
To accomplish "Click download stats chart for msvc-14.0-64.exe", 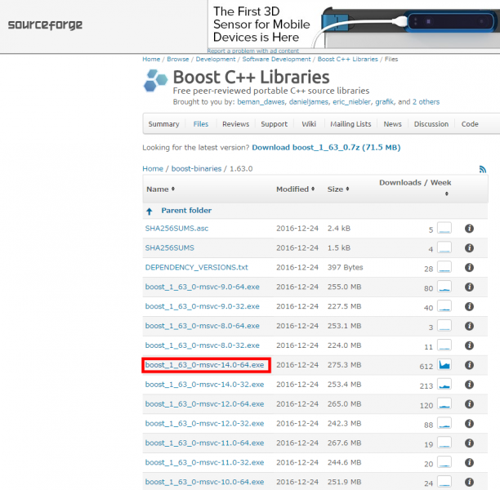I will pos(444,365).
